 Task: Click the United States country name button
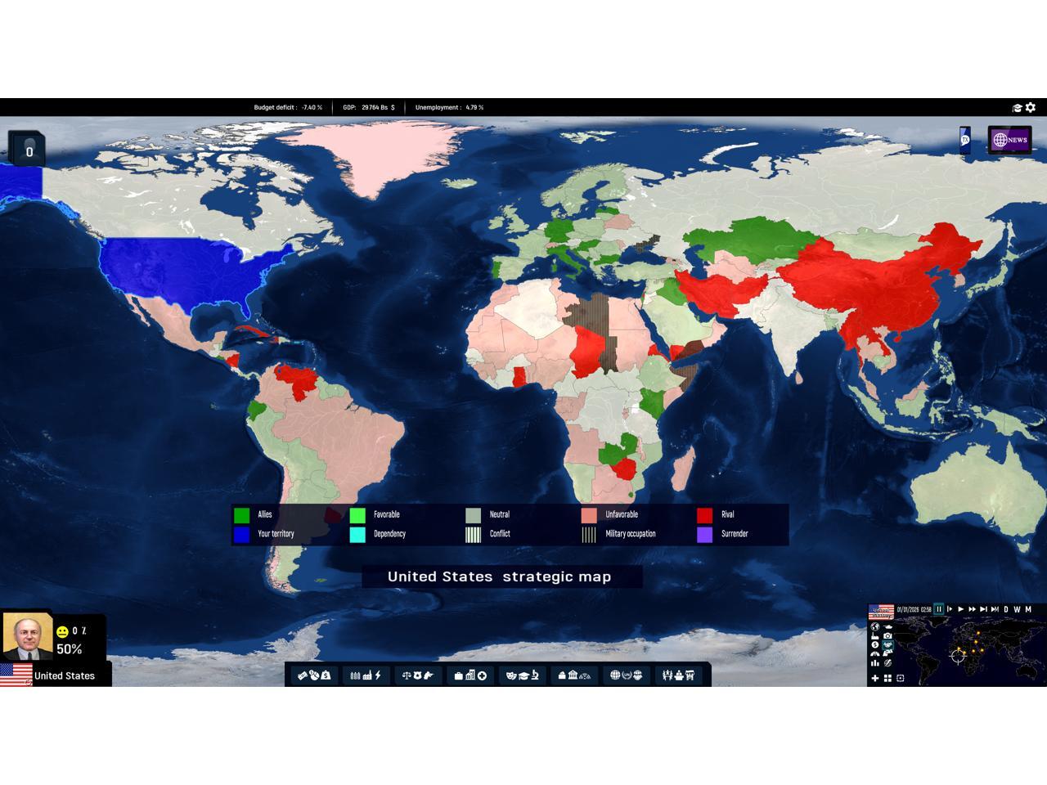(x=64, y=675)
